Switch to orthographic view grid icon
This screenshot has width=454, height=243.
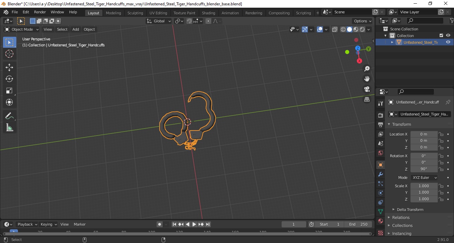(367, 99)
